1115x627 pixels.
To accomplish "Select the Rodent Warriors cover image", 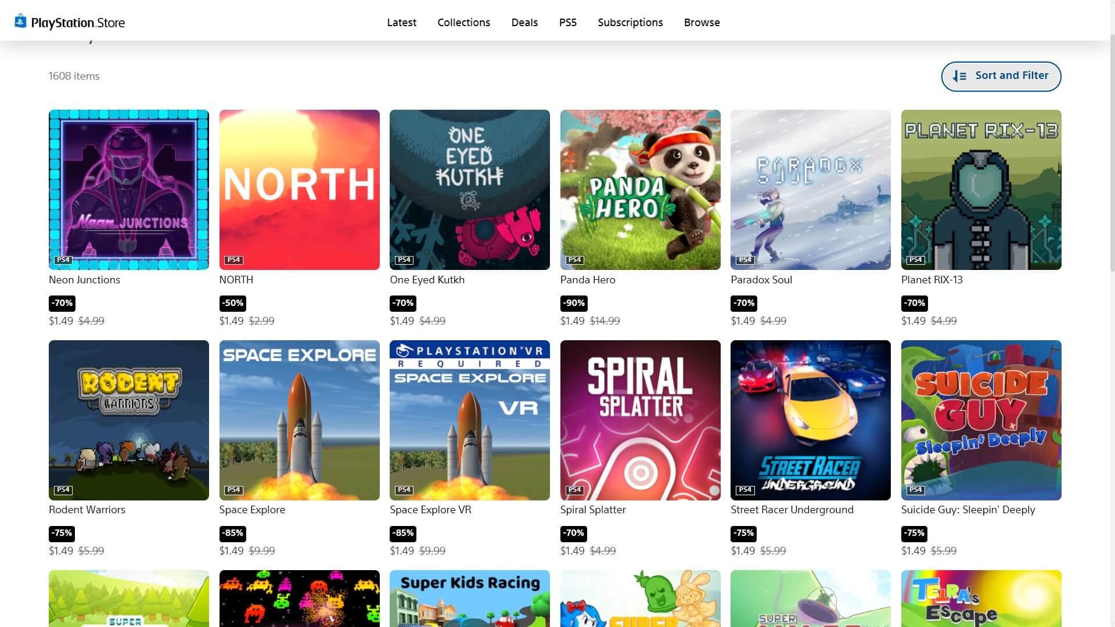I will coord(128,420).
